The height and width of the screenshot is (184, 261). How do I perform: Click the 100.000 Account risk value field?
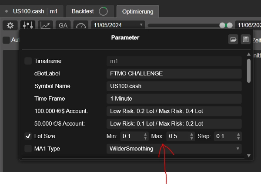point(174,111)
